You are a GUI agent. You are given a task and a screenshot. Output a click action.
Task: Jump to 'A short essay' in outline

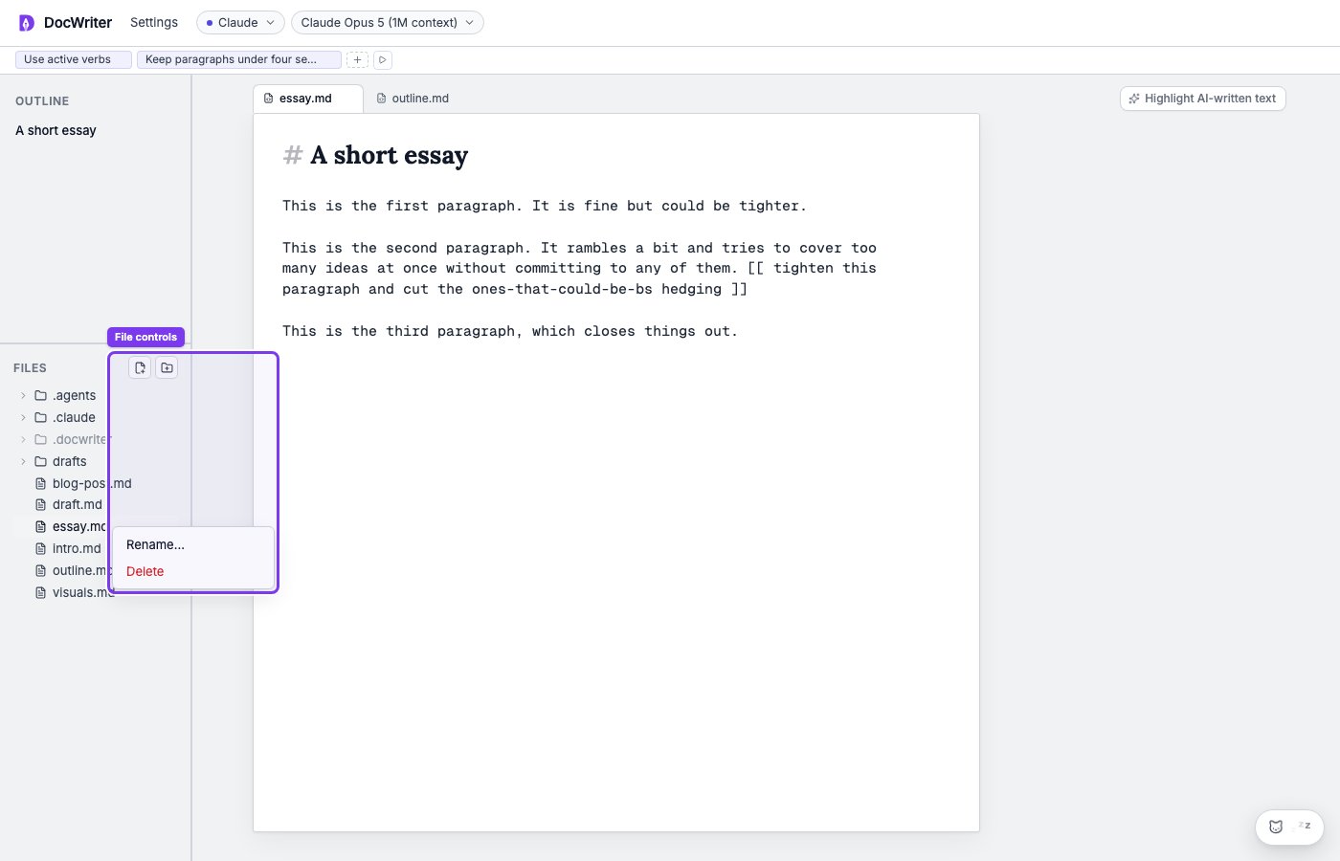[x=56, y=130]
